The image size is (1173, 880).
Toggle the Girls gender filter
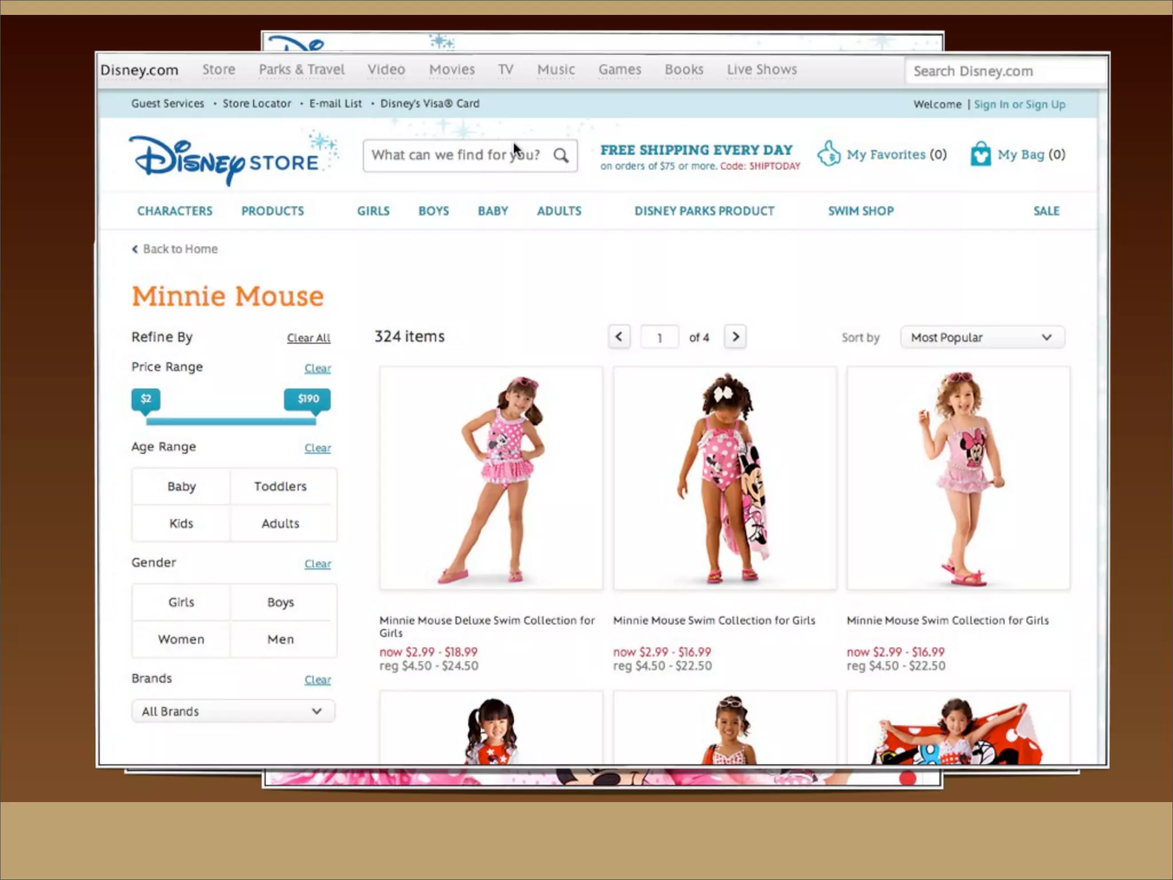click(181, 602)
